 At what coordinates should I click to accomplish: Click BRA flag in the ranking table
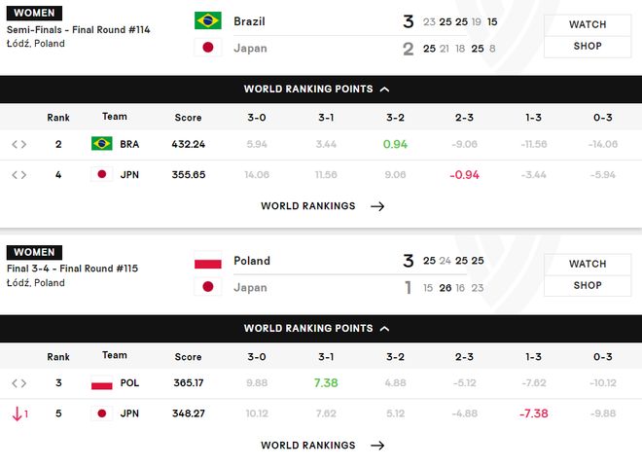pyautogui.click(x=101, y=144)
